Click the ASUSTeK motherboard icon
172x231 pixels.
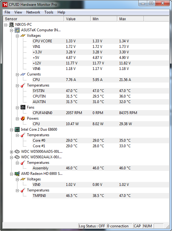[17, 30]
